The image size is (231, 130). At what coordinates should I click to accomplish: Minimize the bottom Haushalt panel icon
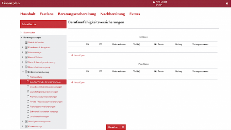(123, 127)
